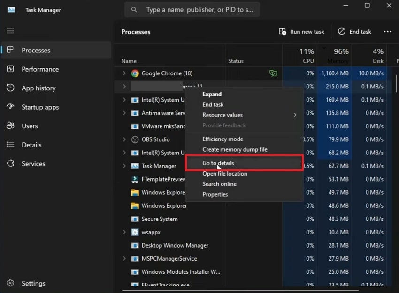This screenshot has height=293, width=399.
Task: Click the Users people icon
Action: 10,125
